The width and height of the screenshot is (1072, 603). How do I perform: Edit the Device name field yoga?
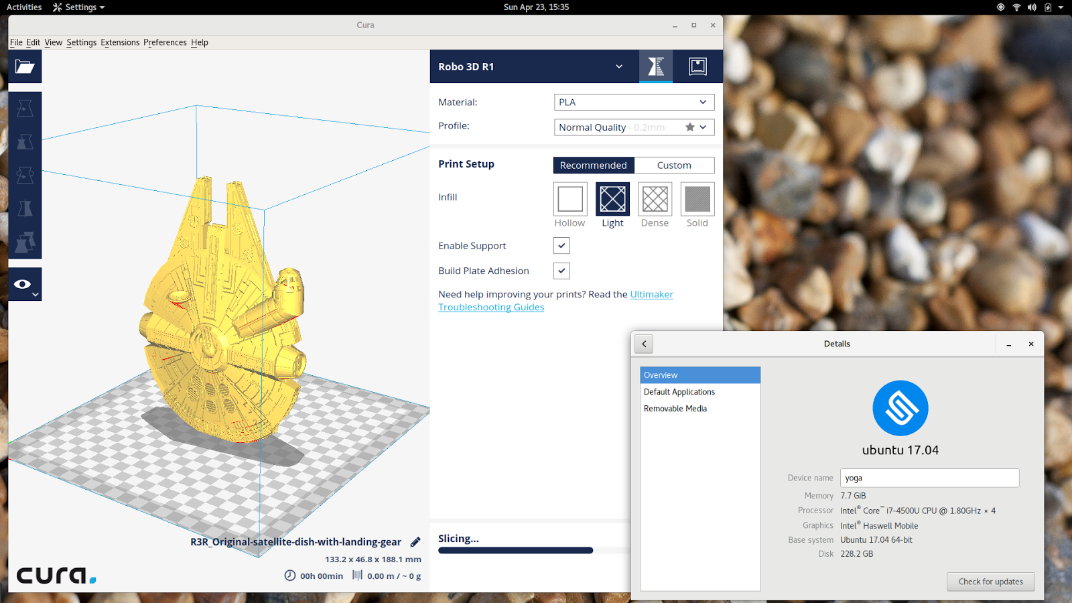pos(929,478)
